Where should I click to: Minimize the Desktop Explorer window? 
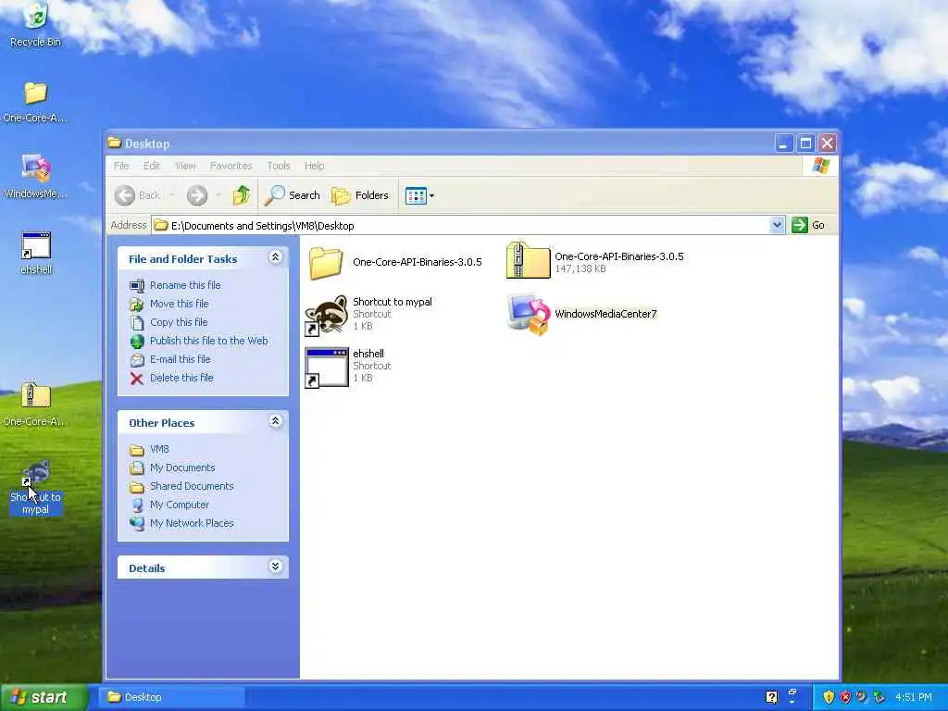point(783,143)
